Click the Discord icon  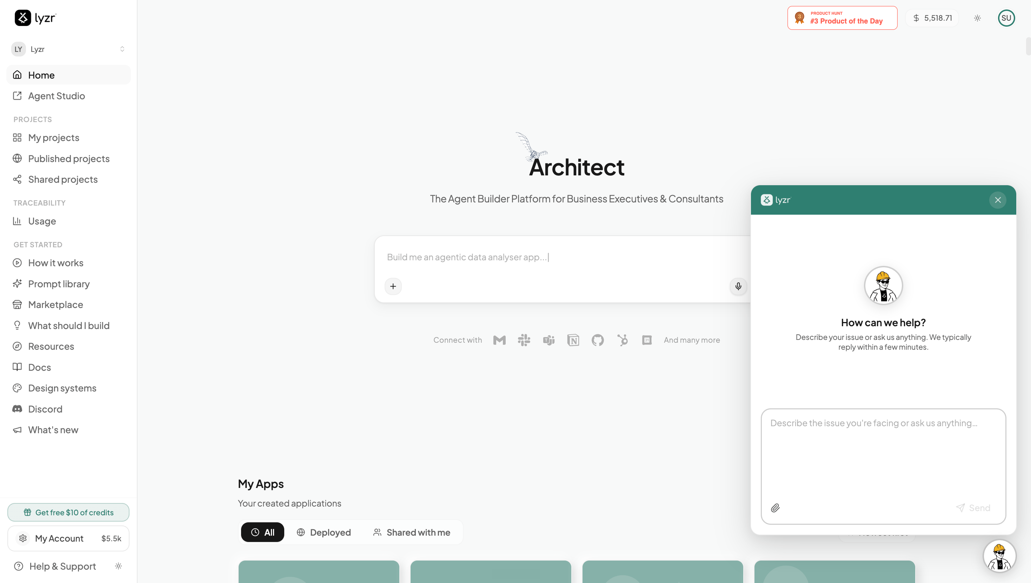click(17, 409)
